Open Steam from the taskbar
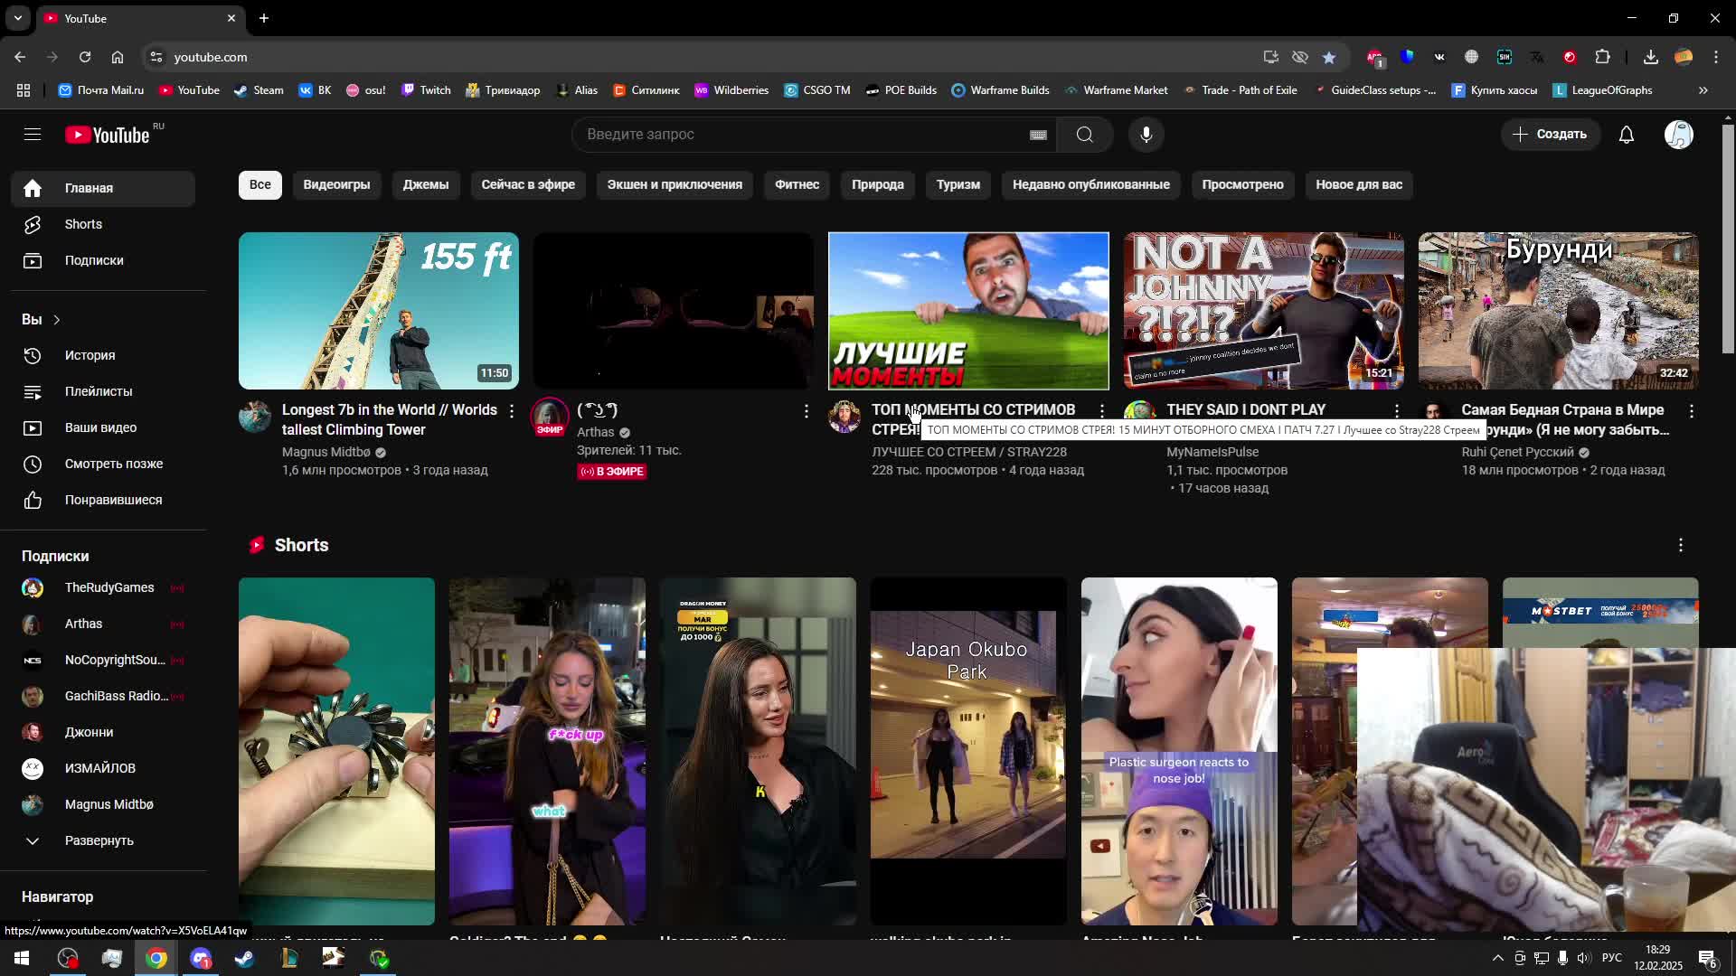Screen dimensions: 1736x976 245,958
